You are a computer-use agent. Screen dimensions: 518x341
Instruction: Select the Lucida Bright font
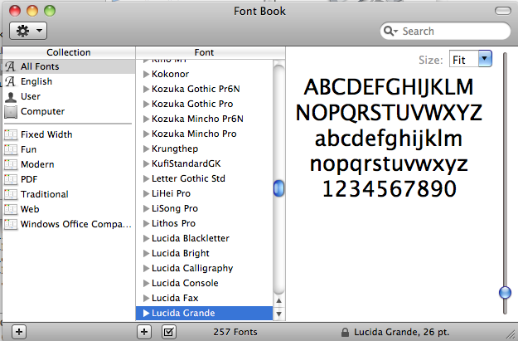[x=204, y=253]
